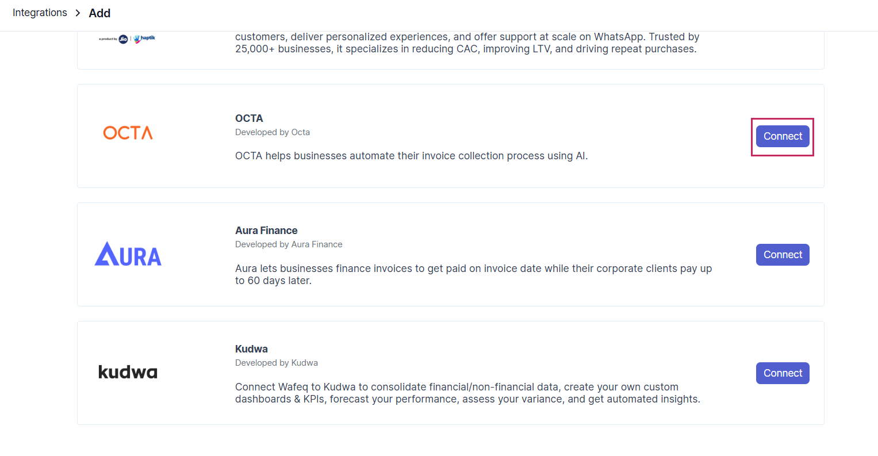Connect the Aura Finance integration
Image resolution: width=878 pixels, height=456 pixels.
[782, 255]
